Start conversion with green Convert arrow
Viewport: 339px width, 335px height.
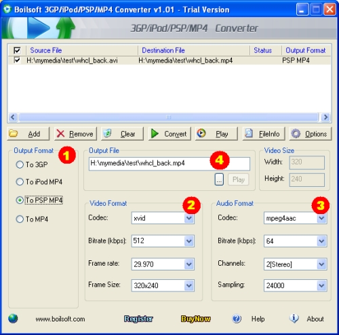pyautogui.click(x=155, y=133)
